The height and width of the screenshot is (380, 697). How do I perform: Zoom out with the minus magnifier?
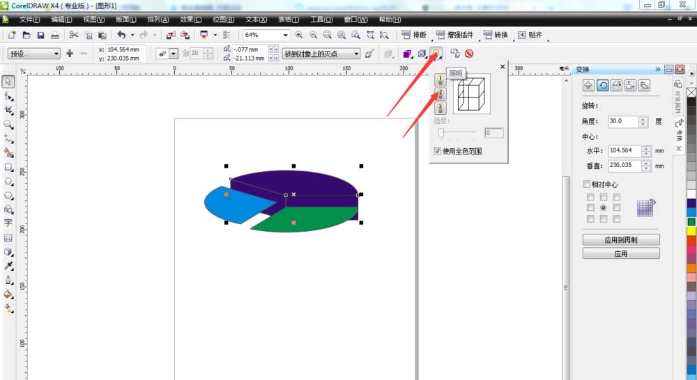314,35
